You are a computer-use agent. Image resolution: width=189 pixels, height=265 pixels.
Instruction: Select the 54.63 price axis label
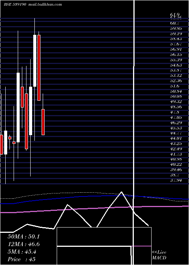pyautogui.click(x=176, y=65)
